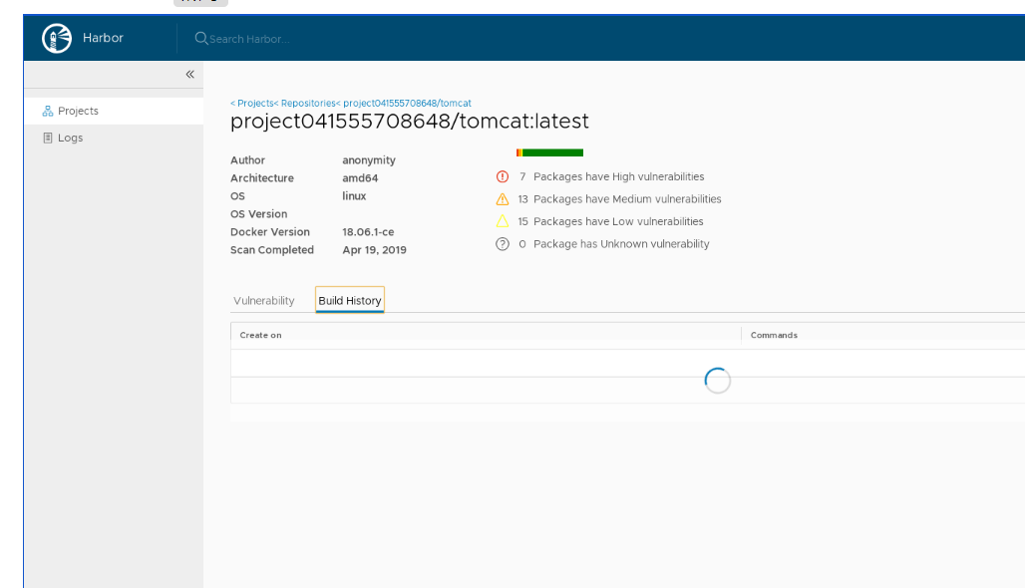The image size is (1025, 588).
Task: Collapse the sidebar with the double chevron
Action: [189, 74]
